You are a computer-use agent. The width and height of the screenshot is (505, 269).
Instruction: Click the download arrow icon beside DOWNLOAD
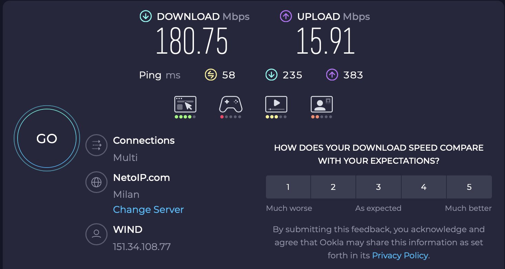tap(146, 17)
